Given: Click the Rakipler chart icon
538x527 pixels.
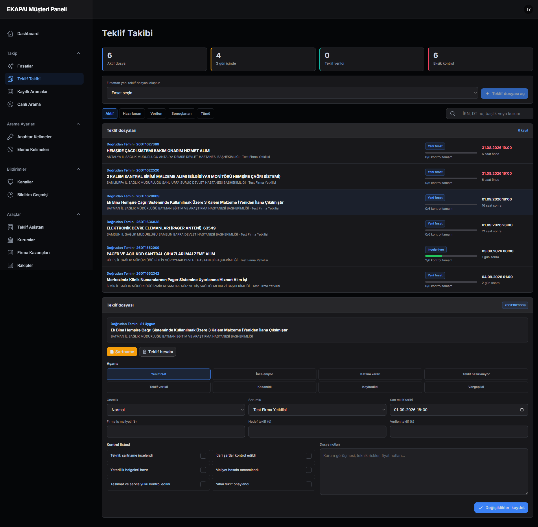Looking at the screenshot, I should 10,265.
